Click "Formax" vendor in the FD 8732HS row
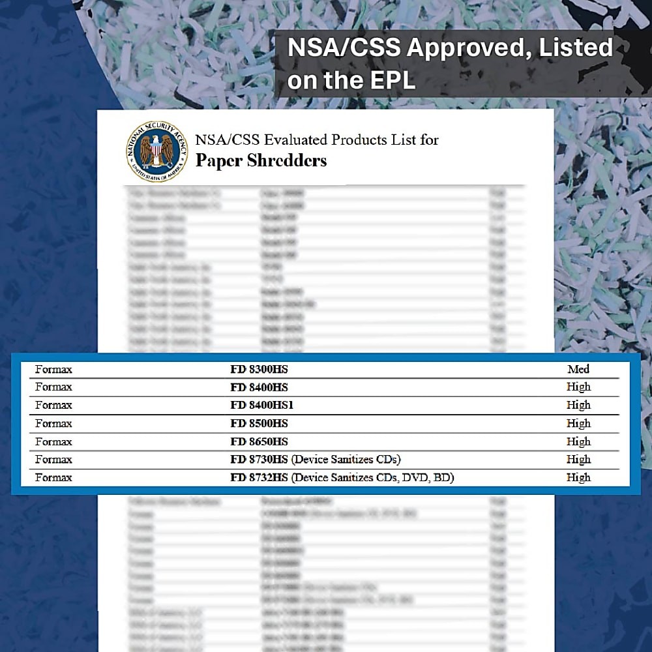The width and height of the screenshot is (652, 652). [x=53, y=477]
